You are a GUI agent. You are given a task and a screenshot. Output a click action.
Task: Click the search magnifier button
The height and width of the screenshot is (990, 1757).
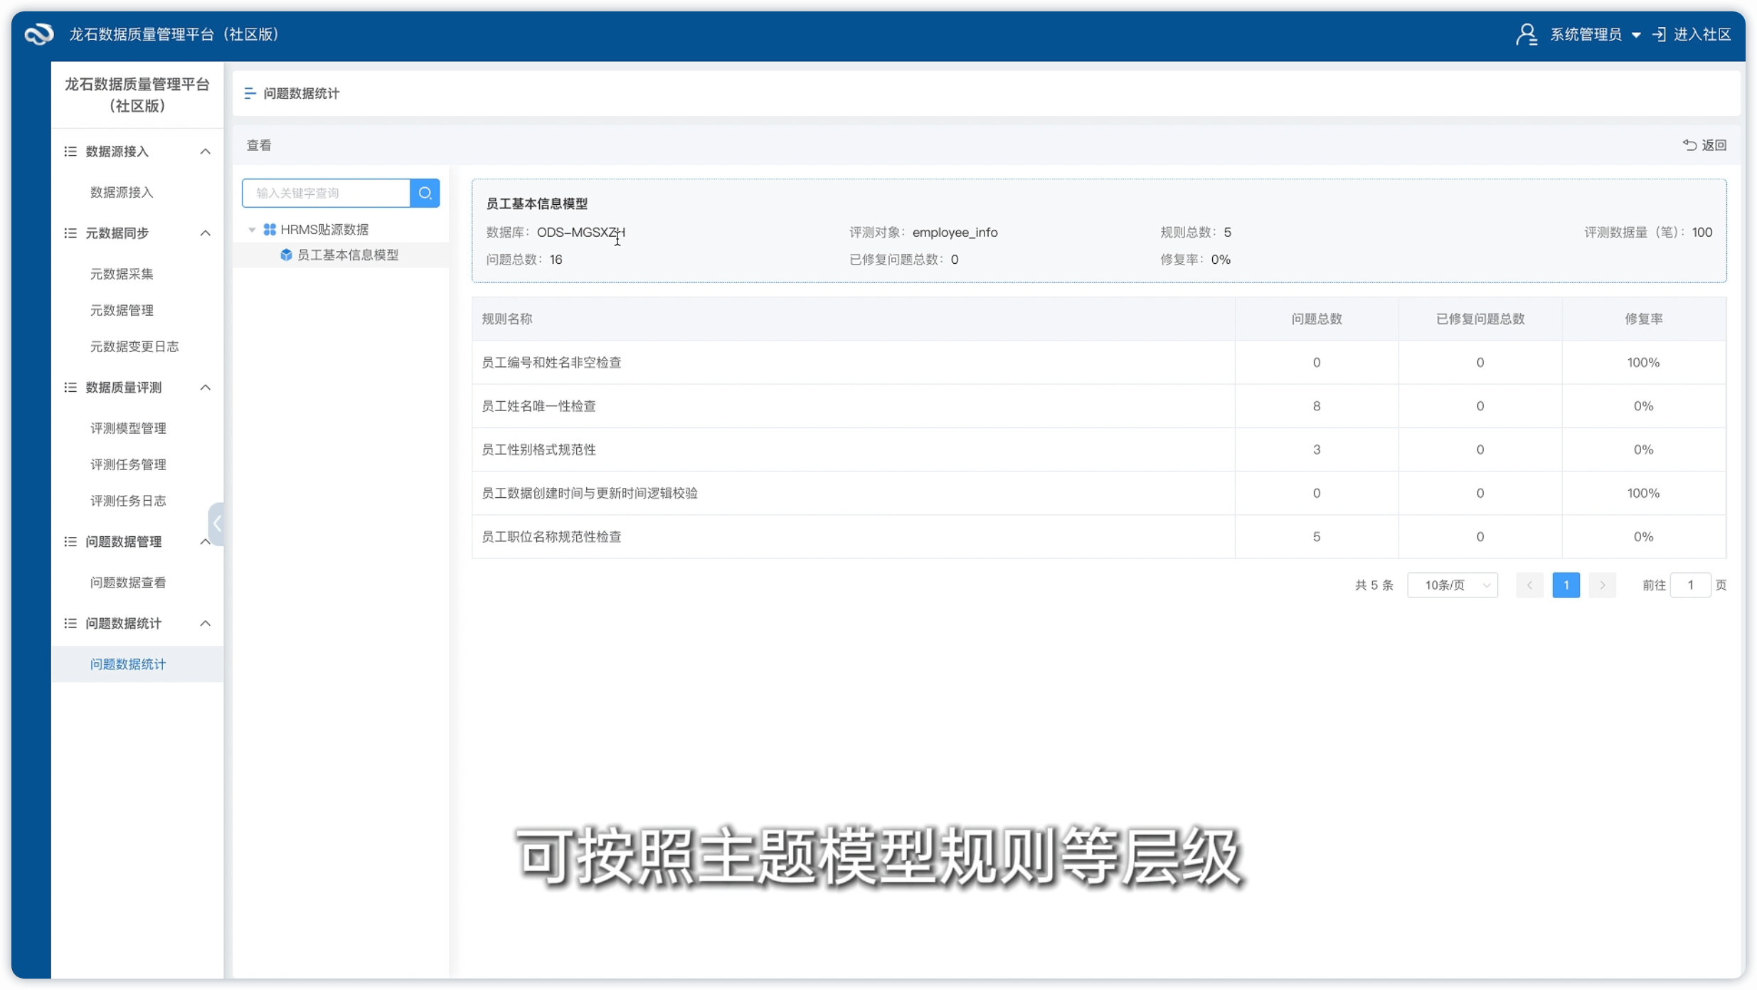pos(425,193)
